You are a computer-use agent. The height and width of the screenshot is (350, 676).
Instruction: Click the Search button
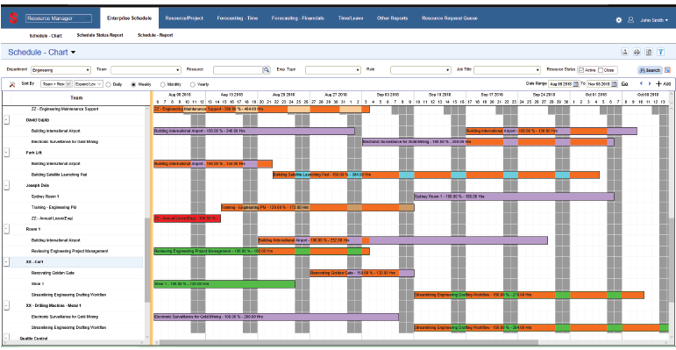[x=650, y=70]
